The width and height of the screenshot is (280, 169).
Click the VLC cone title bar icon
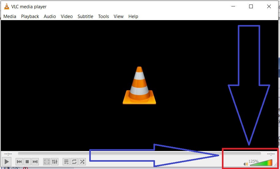point(7,6)
